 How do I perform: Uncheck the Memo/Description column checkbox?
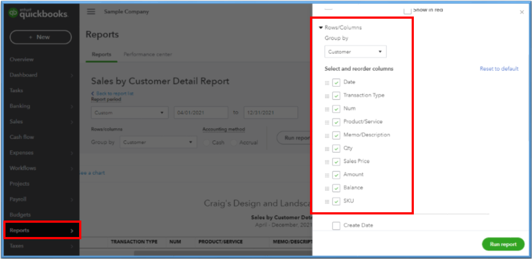pyautogui.click(x=336, y=135)
